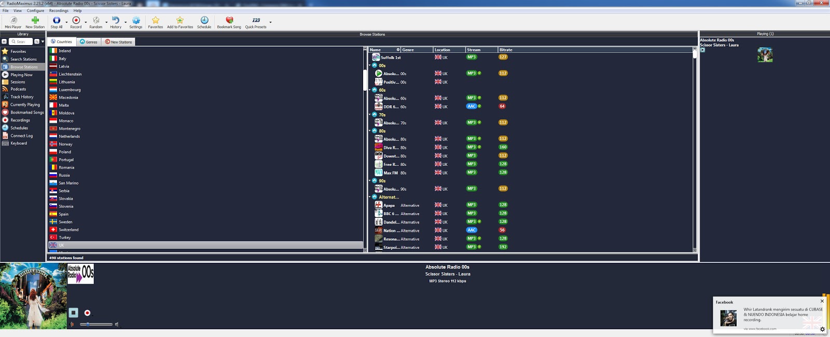Click the player record button below station logo
Screen dimensions: 830x337
(88, 313)
